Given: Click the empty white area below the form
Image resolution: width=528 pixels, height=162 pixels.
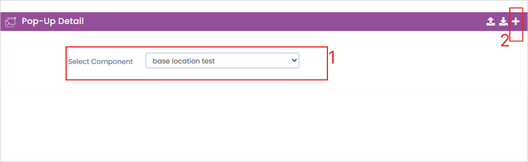Looking at the screenshot, I should [x=264, y=126].
